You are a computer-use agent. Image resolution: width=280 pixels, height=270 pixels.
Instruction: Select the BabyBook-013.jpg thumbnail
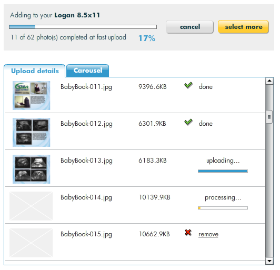click(x=31, y=169)
